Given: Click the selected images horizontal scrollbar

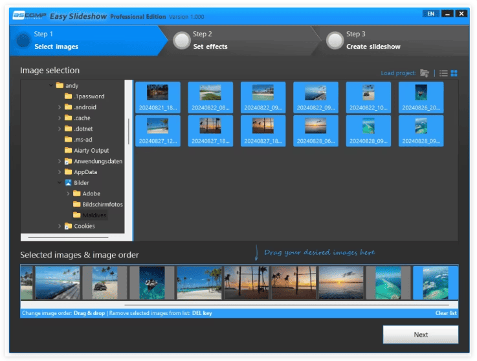Looking at the screenshot, I should 287,305.
